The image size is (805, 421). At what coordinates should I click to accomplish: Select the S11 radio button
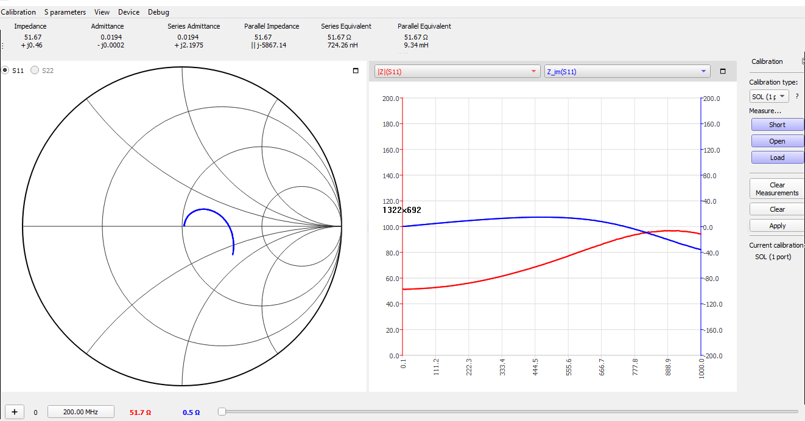point(5,71)
